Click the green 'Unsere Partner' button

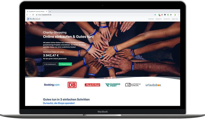pyautogui.click(x=65, y=64)
